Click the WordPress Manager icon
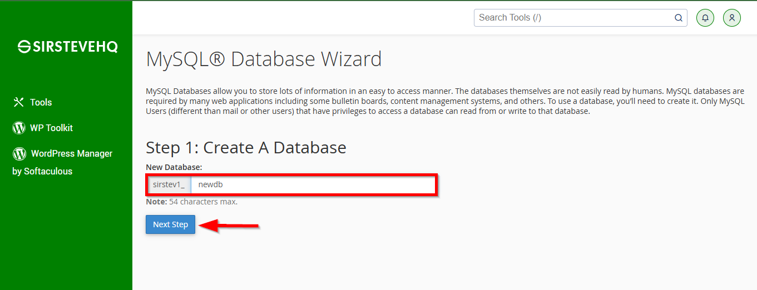This screenshot has height=290, width=757. pos(19,153)
